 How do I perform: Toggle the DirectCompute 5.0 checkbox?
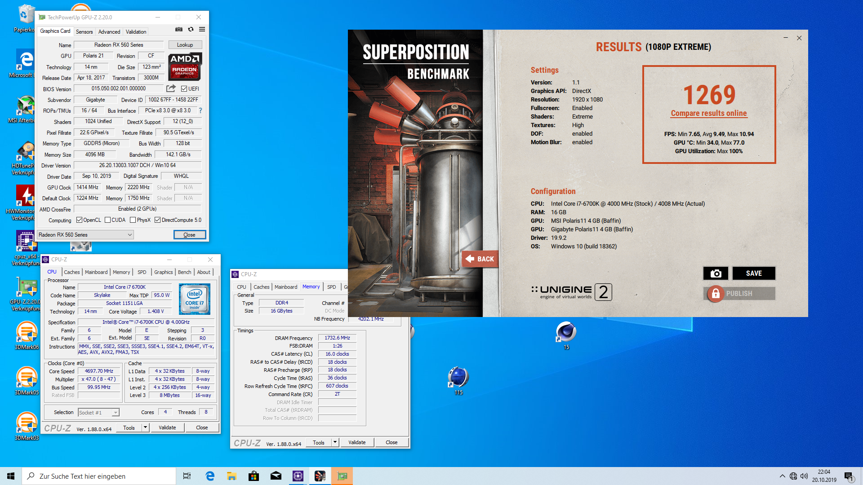[157, 220]
